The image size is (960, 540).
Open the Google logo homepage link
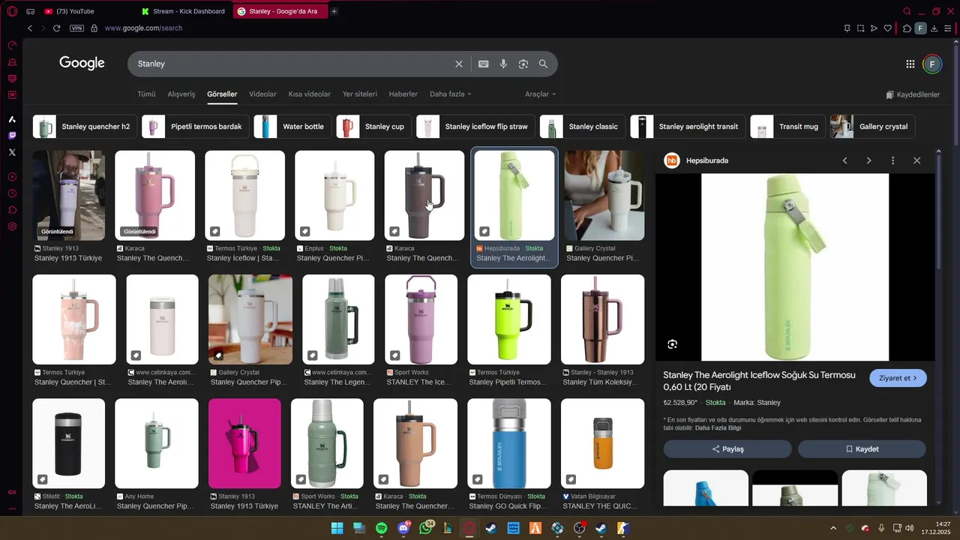click(82, 64)
